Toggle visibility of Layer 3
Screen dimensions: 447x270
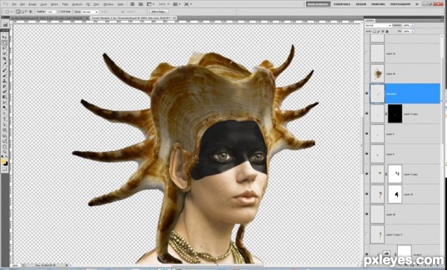pos(367,134)
